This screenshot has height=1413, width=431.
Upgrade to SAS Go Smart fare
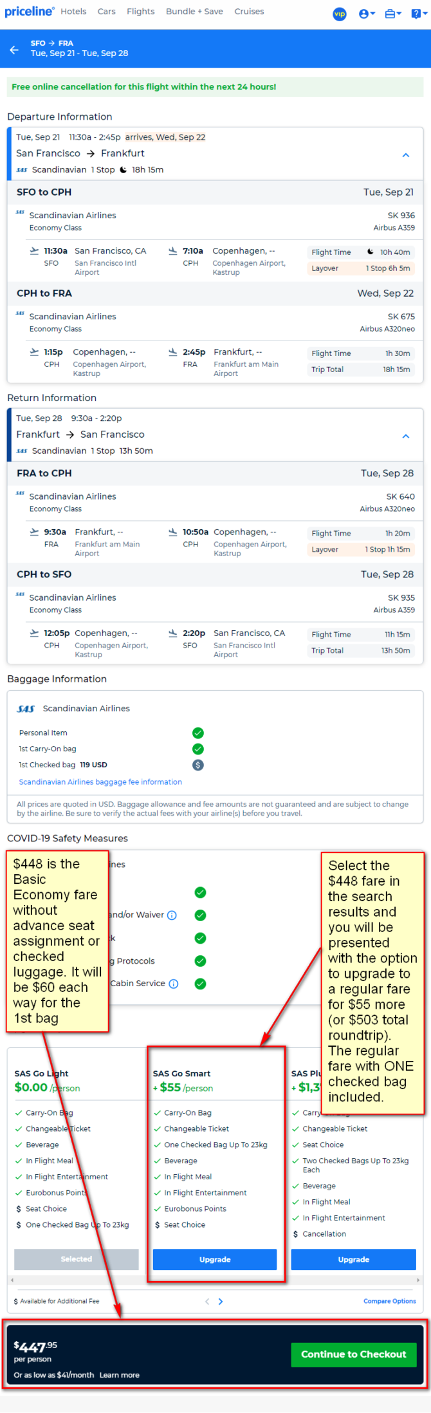(215, 1259)
